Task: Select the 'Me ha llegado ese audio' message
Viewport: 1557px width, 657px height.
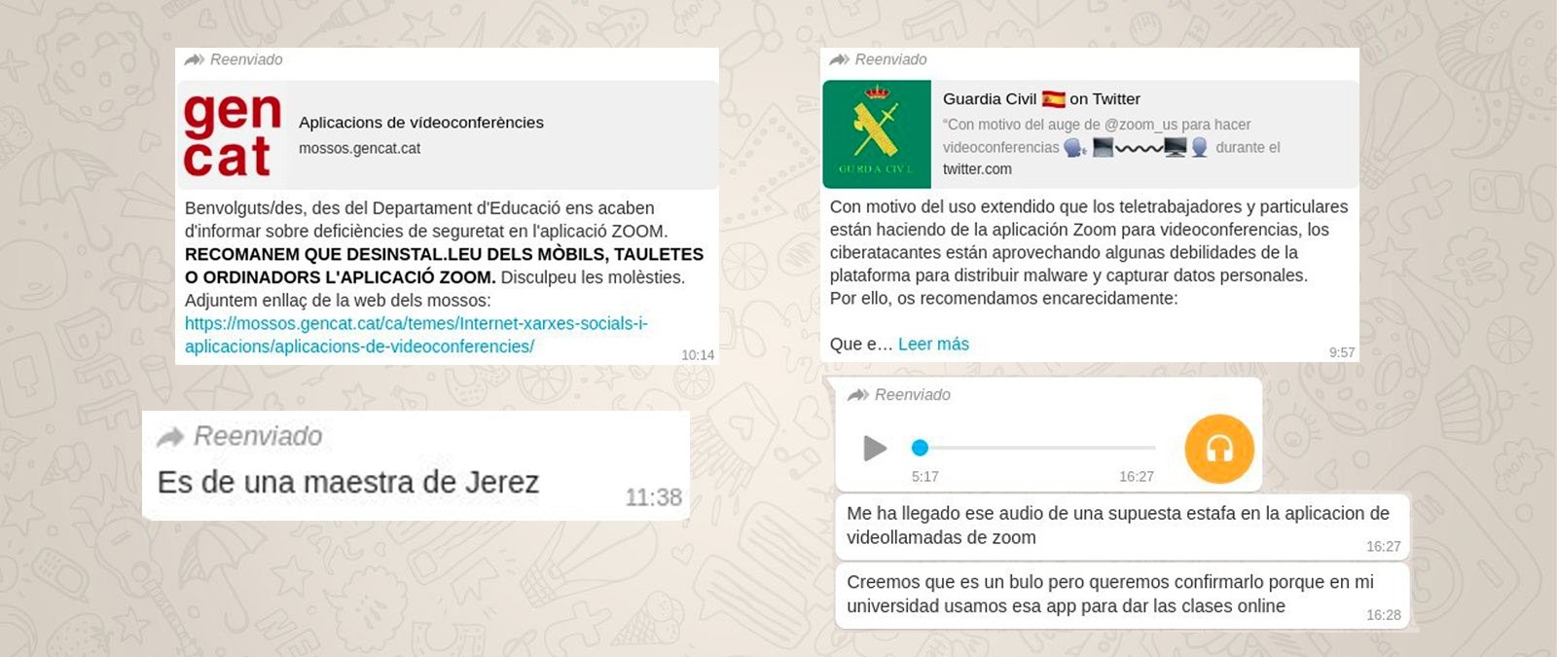Action: (x=1117, y=525)
